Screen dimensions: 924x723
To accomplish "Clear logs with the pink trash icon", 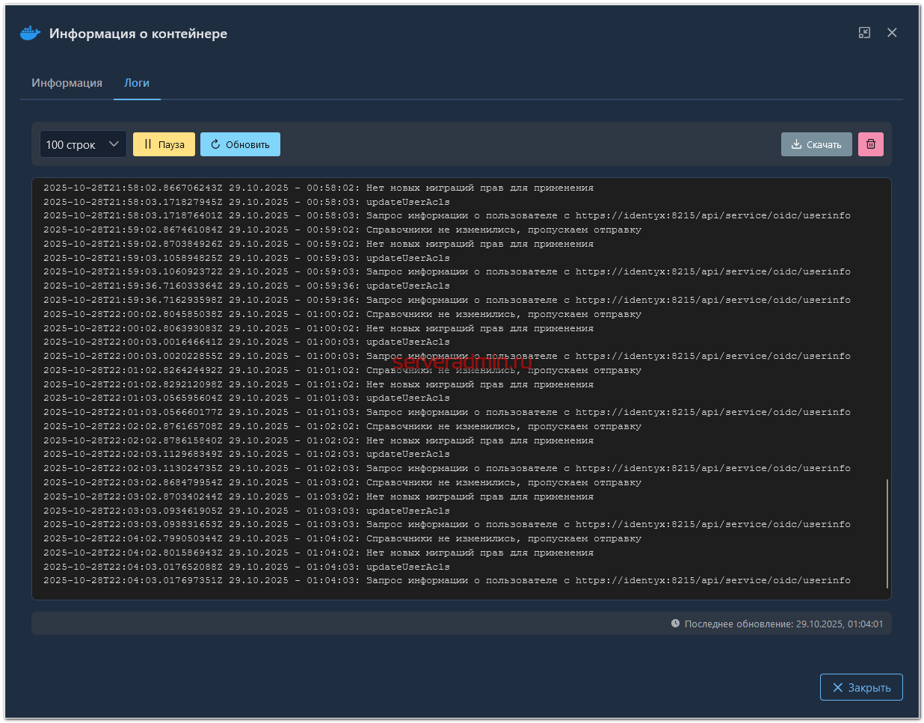I will (x=870, y=144).
